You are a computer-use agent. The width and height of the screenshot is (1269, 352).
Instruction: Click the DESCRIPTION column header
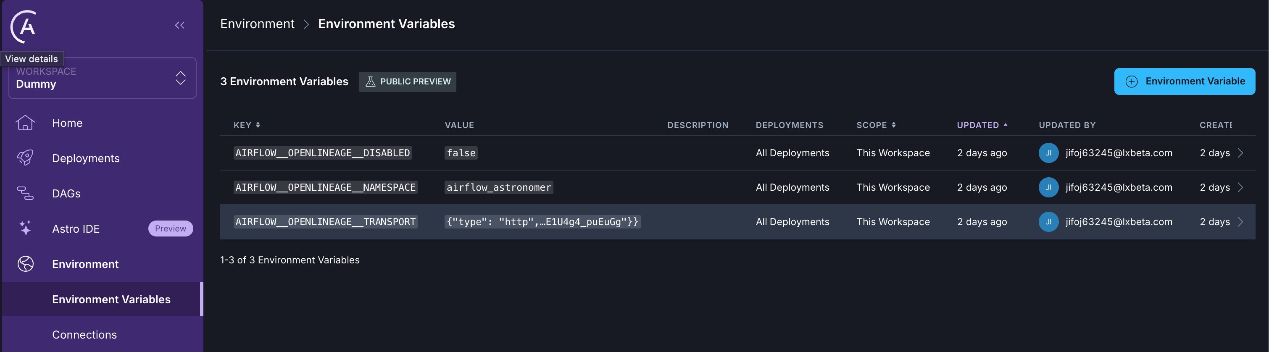pyautogui.click(x=698, y=125)
